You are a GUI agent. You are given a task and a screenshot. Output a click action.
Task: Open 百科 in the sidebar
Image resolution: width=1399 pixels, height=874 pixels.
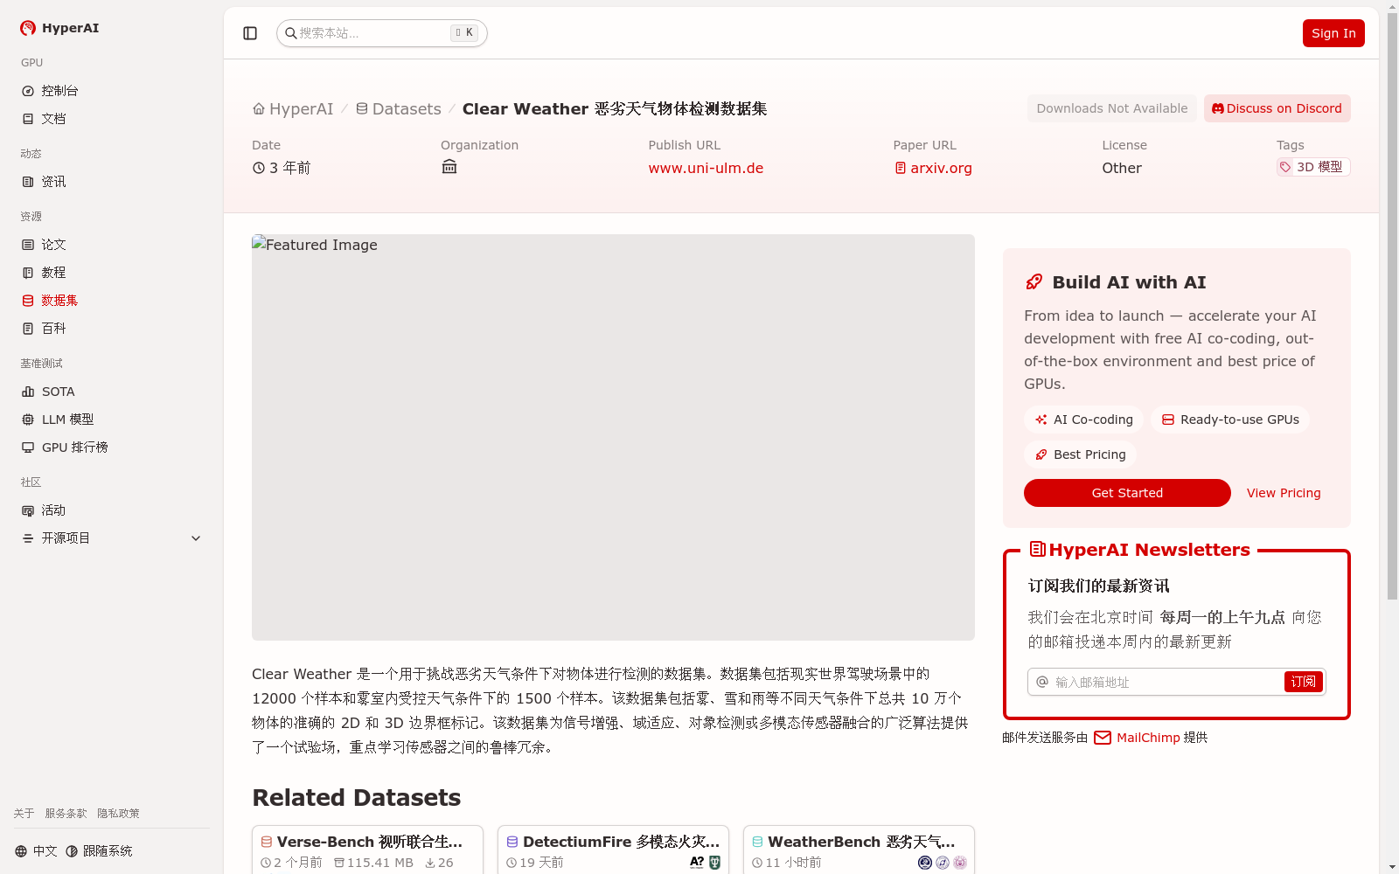[112, 329]
